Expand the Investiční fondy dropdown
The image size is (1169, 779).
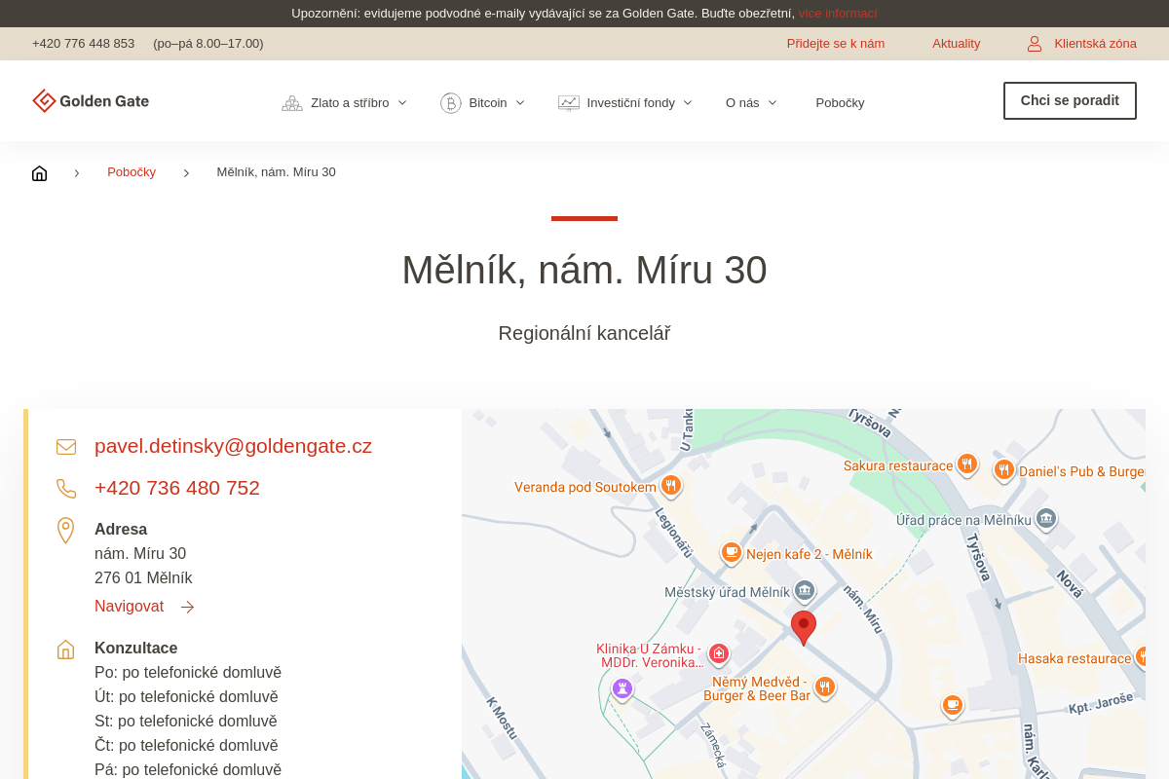click(625, 103)
